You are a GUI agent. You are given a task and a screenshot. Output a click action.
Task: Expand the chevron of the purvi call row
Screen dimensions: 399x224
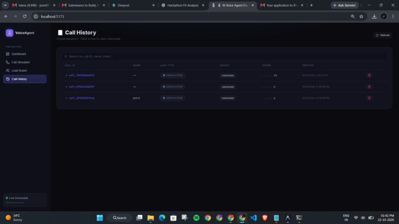[x=66, y=98]
